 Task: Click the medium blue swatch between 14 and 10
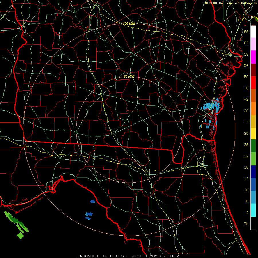click(253, 184)
